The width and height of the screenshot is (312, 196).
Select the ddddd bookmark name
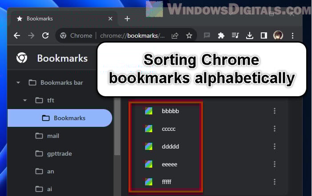(170, 146)
